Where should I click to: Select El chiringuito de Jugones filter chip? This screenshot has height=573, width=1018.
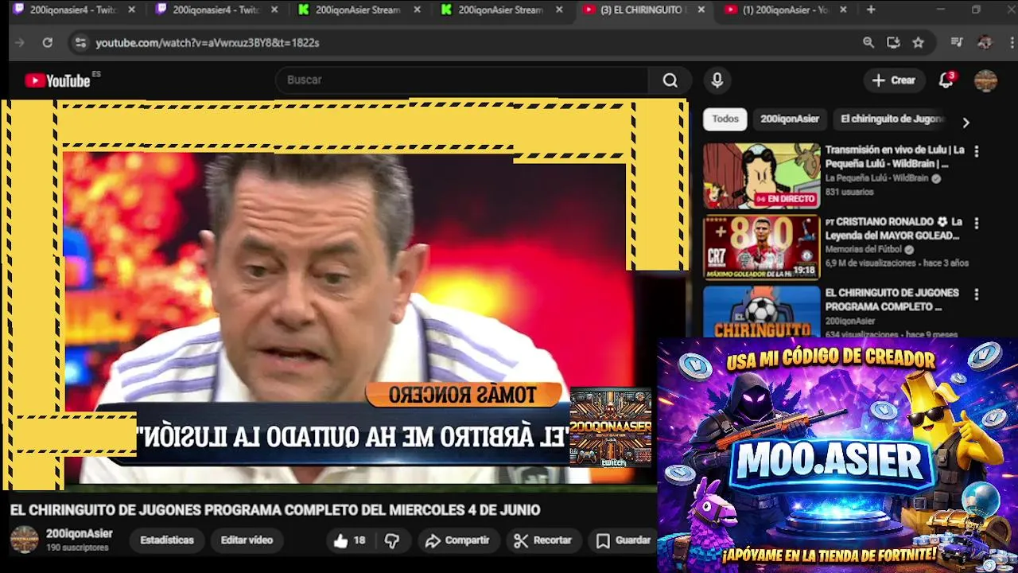pos(892,119)
